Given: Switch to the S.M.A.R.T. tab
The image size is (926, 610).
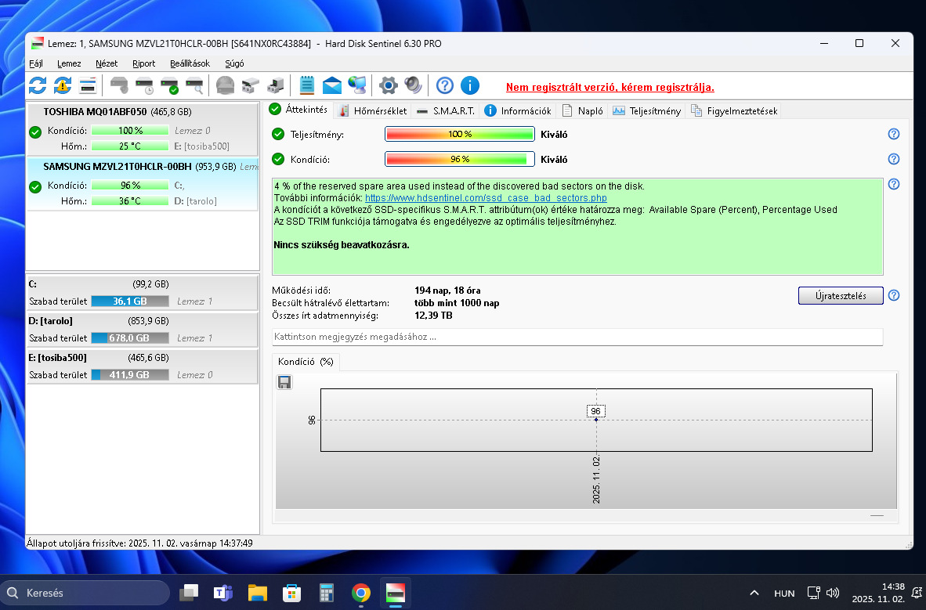Looking at the screenshot, I should [x=446, y=110].
